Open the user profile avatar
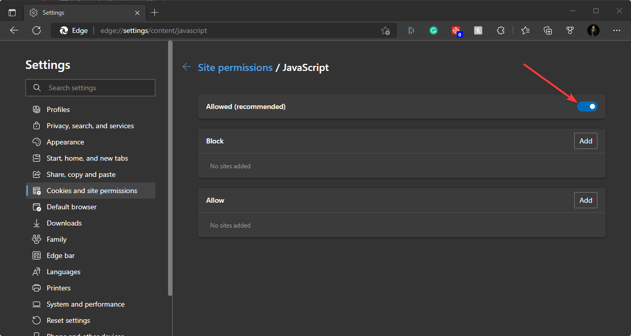 coord(593,30)
